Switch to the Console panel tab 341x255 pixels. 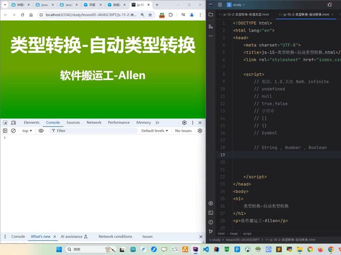click(53, 122)
